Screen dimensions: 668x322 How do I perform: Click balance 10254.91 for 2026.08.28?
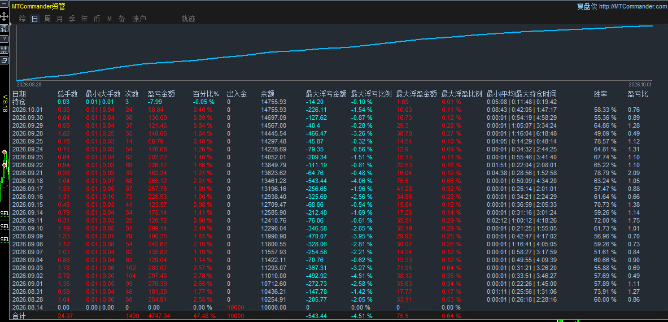click(273, 299)
